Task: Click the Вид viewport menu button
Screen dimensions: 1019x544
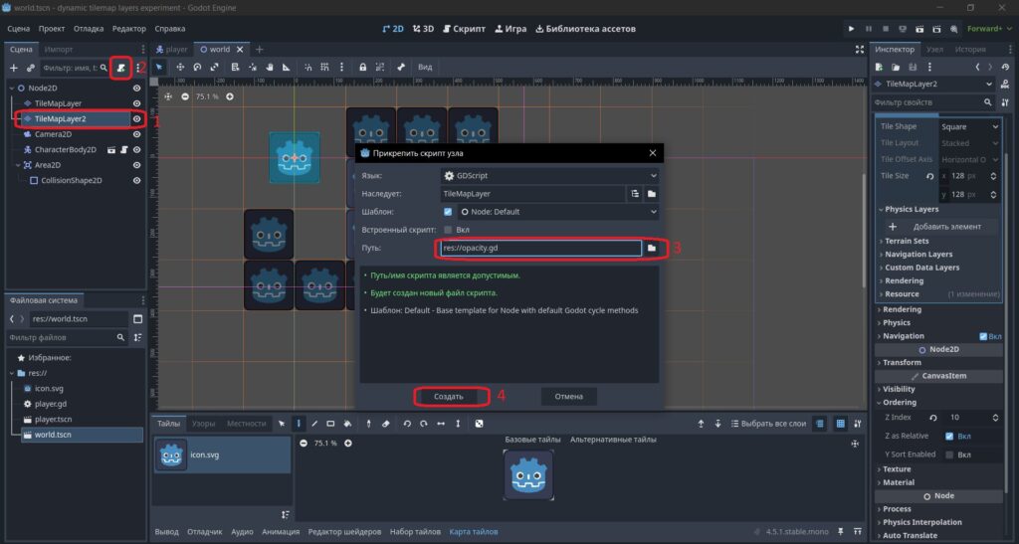Action: click(424, 67)
